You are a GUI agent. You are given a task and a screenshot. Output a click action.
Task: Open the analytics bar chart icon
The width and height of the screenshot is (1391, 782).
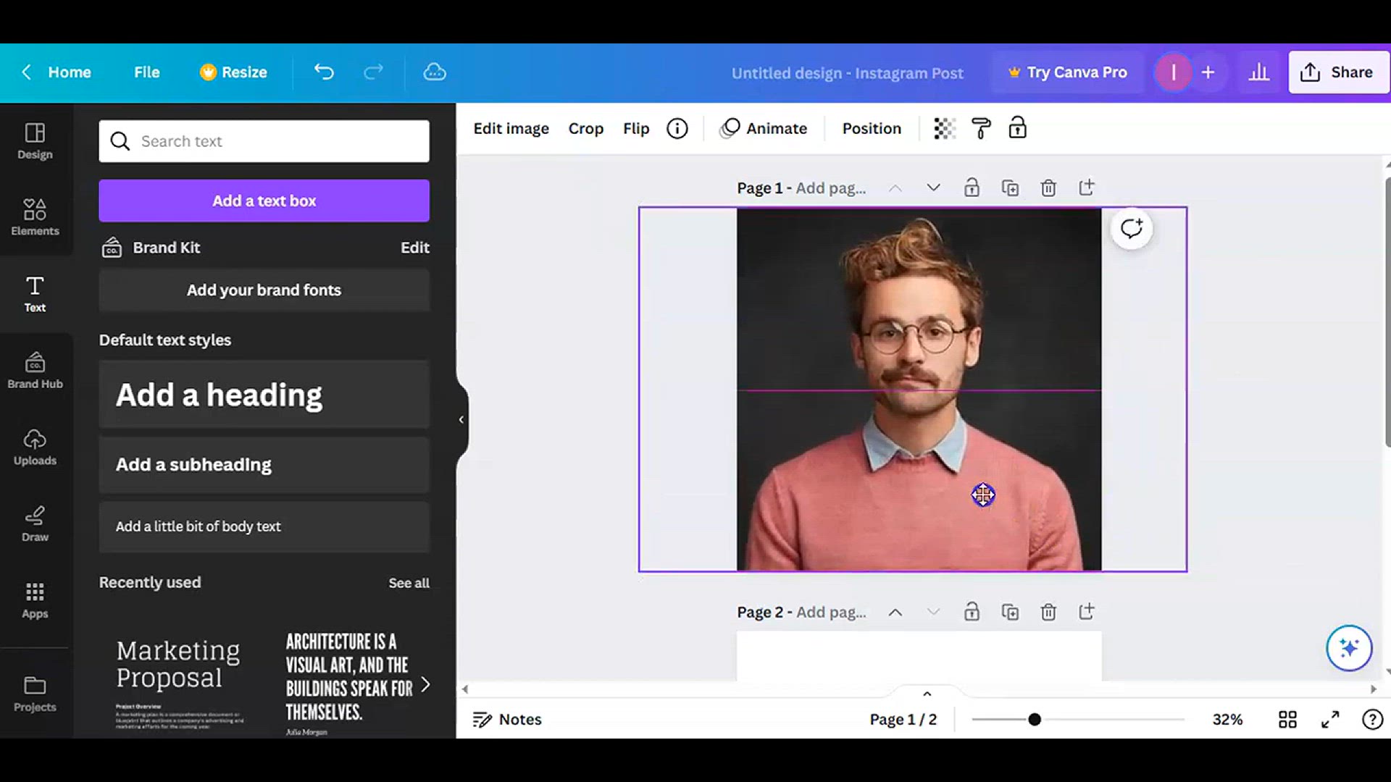coord(1259,72)
